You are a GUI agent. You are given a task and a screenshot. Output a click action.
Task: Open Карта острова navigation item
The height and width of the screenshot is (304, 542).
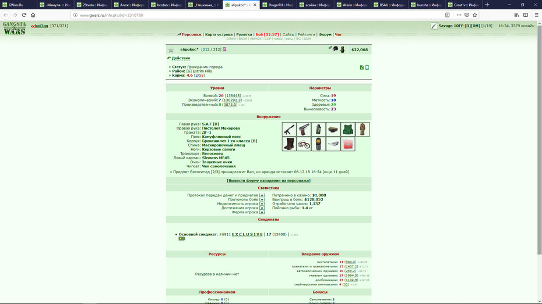click(219, 34)
